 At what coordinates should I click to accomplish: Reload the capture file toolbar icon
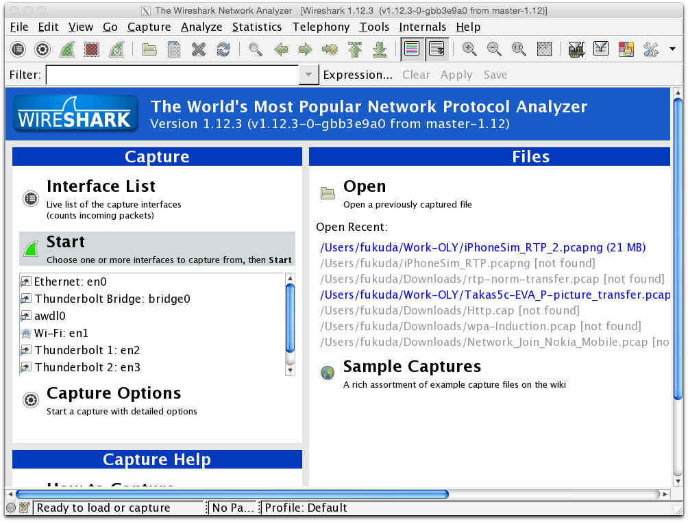click(x=223, y=49)
